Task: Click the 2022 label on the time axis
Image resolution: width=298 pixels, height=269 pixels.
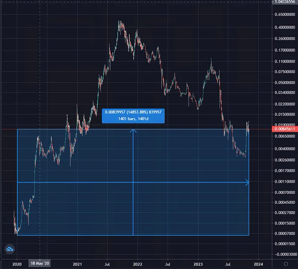Action: point(138,264)
